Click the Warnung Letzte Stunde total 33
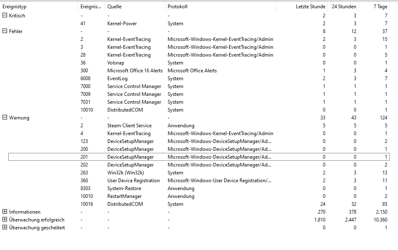This screenshot has height=250, width=398. (x=322, y=118)
